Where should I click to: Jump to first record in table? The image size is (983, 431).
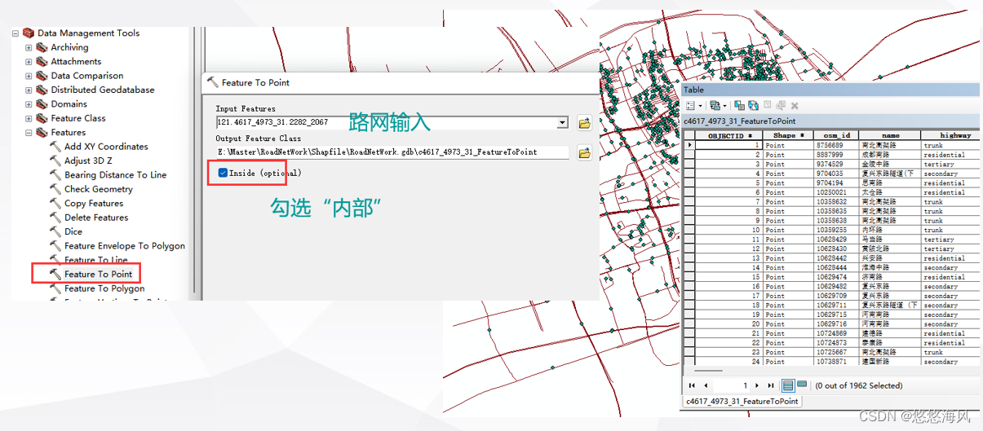tap(693, 385)
